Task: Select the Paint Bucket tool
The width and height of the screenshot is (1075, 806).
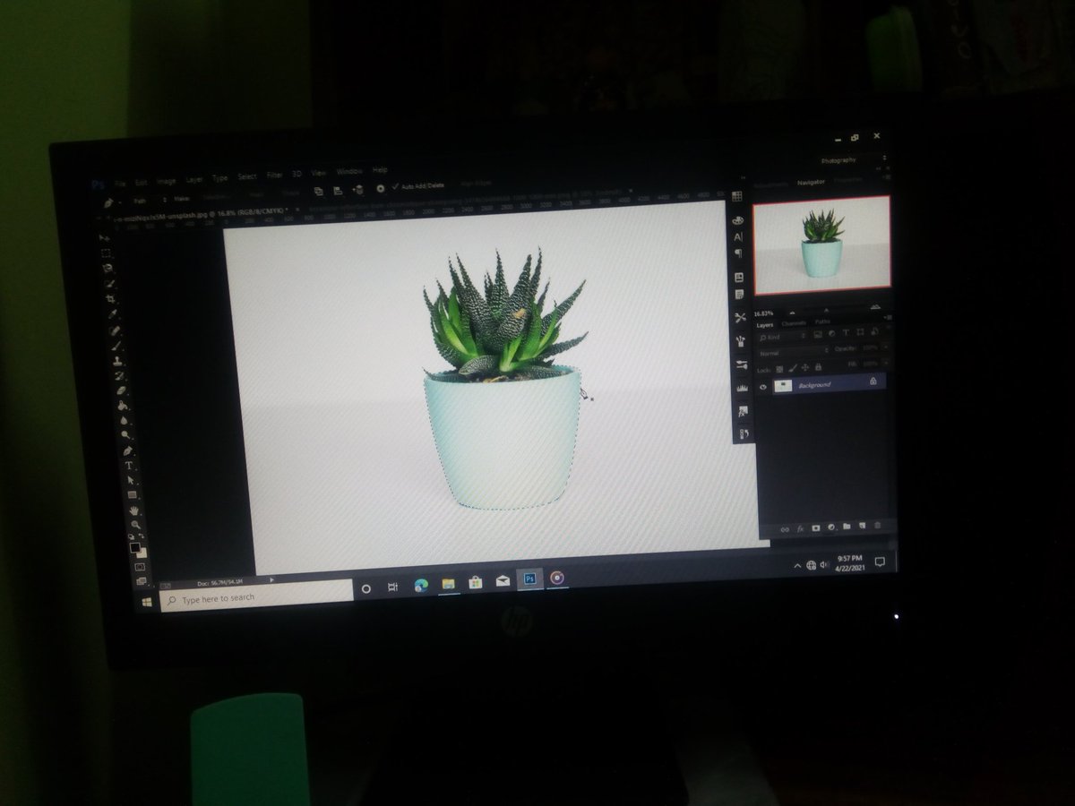Action: [123, 406]
